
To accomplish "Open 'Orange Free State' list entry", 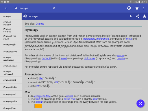I will click(x=11, y=37).
